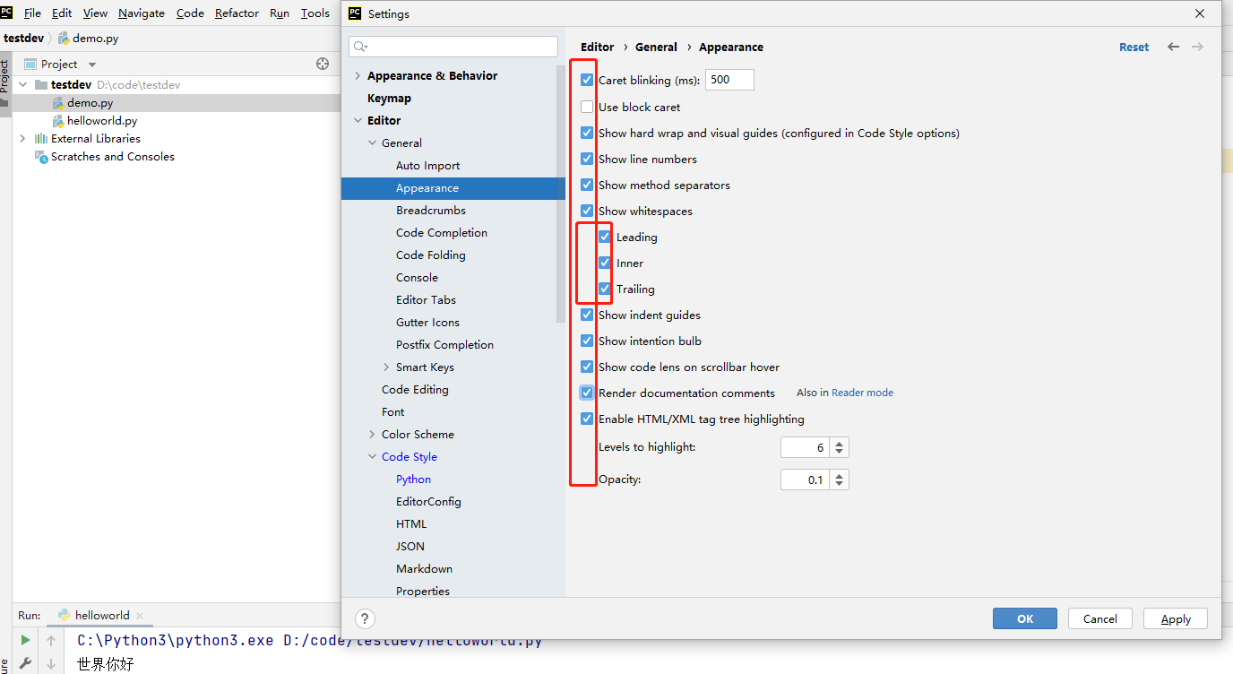
Task: Click the settings tree vertical scrollbar
Action: click(561, 193)
